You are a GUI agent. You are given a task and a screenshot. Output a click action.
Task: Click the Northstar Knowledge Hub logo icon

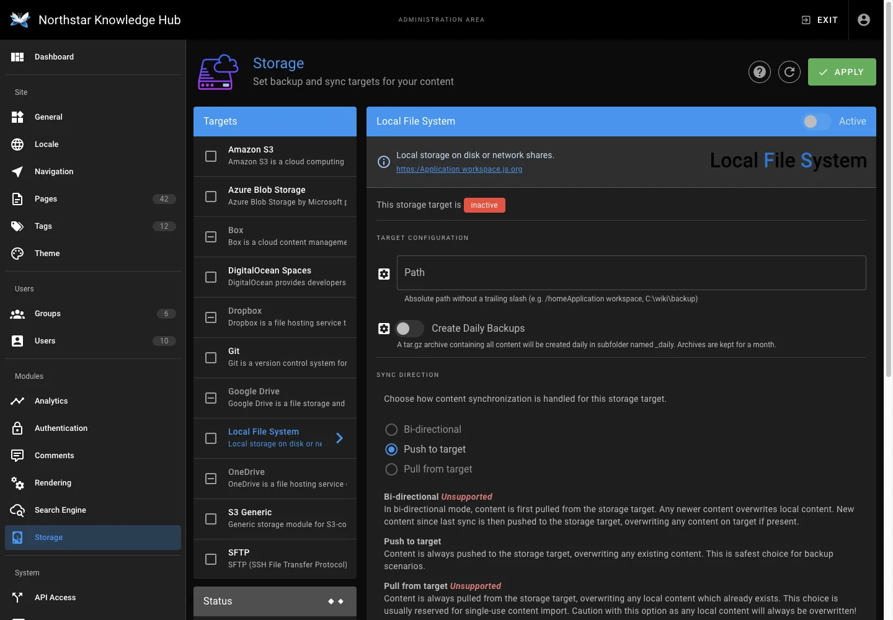(20, 20)
